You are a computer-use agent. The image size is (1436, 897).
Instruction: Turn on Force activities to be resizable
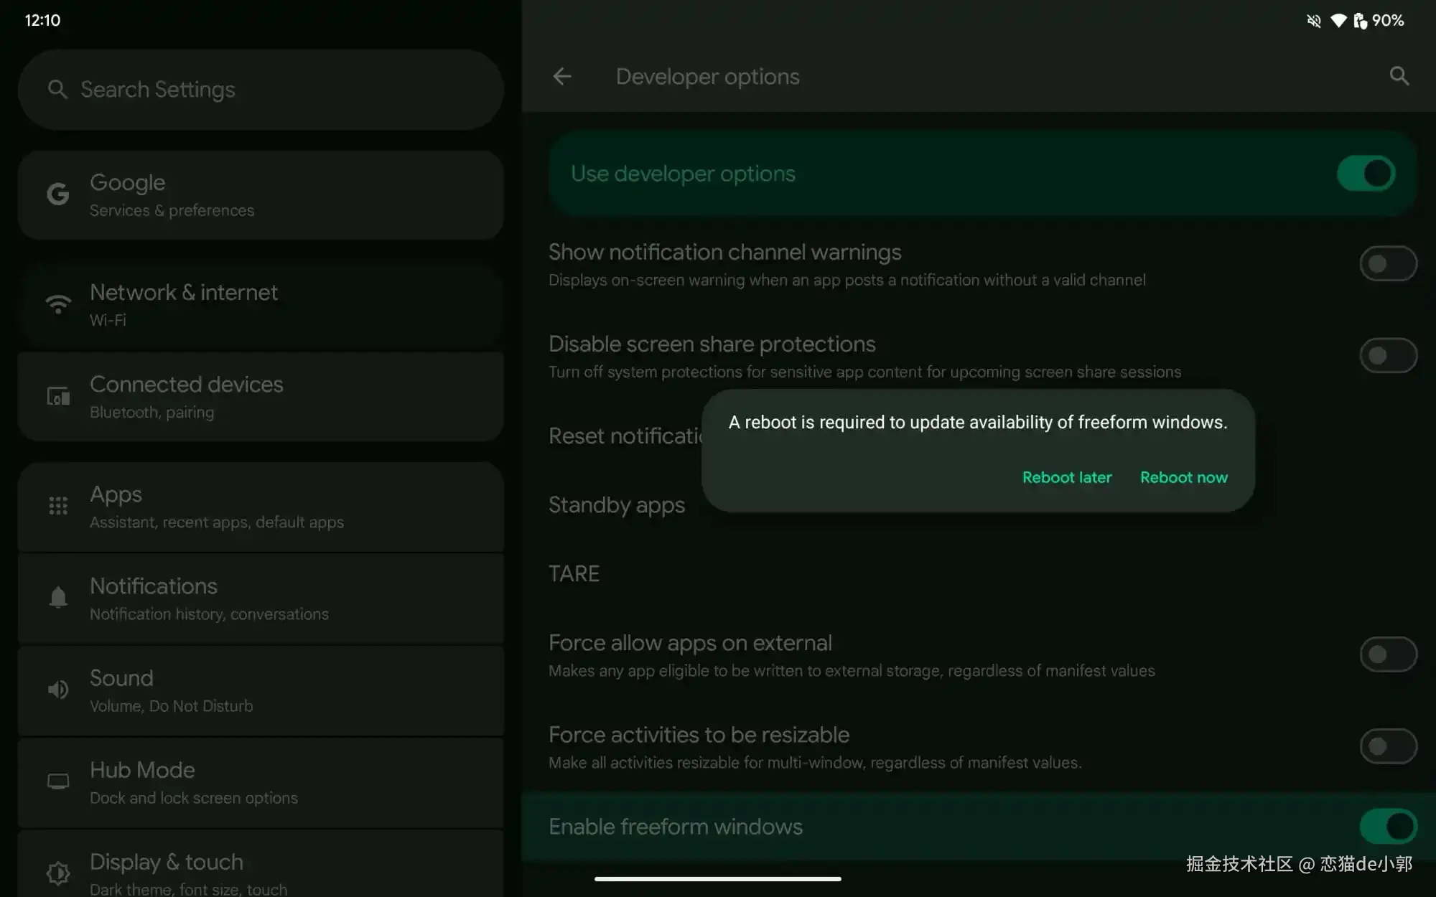pyautogui.click(x=1387, y=746)
